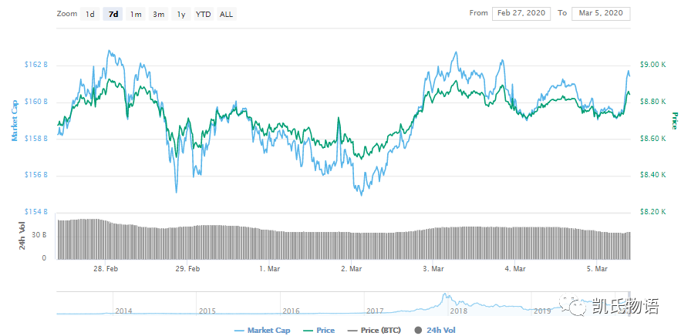Toggle 24h Vol series in legend

(x=435, y=331)
